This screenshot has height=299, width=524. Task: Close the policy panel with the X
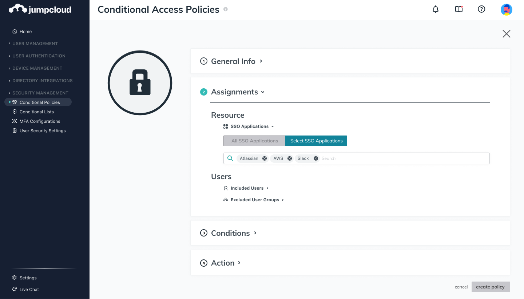[x=506, y=34]
